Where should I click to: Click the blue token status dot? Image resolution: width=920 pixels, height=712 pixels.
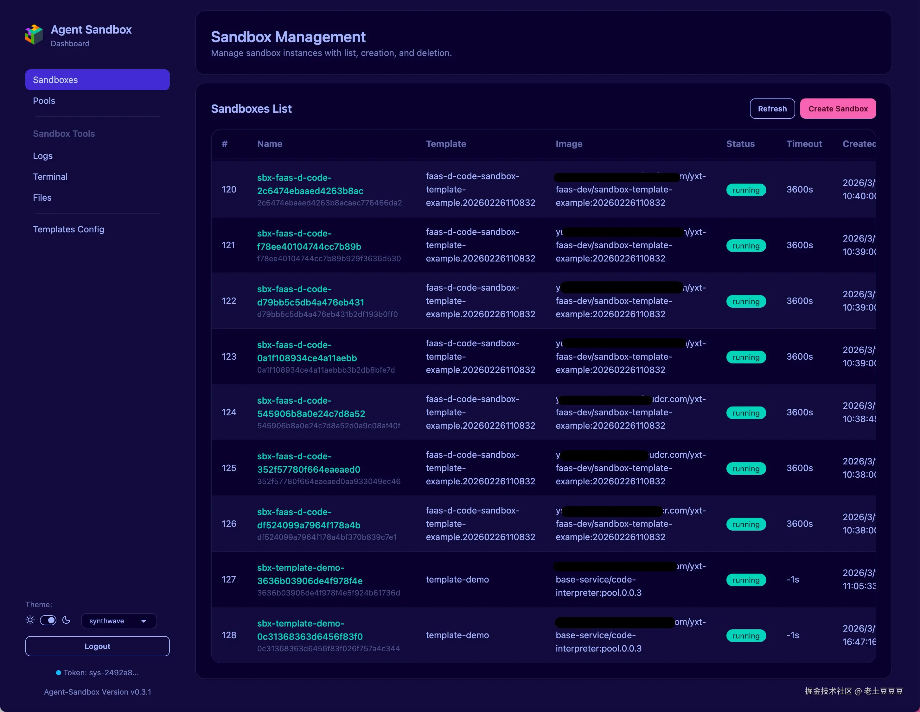tap(59, 673)
